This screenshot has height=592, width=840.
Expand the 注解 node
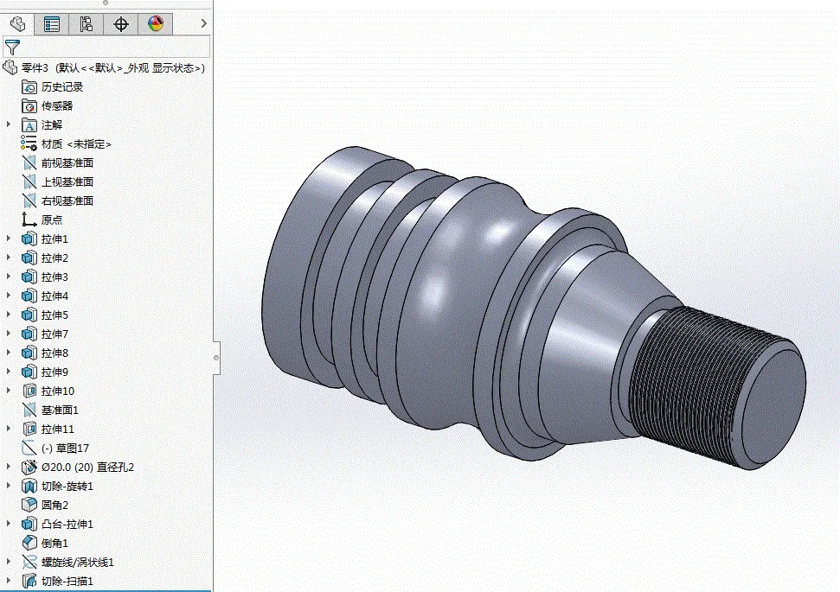point(8,124)
